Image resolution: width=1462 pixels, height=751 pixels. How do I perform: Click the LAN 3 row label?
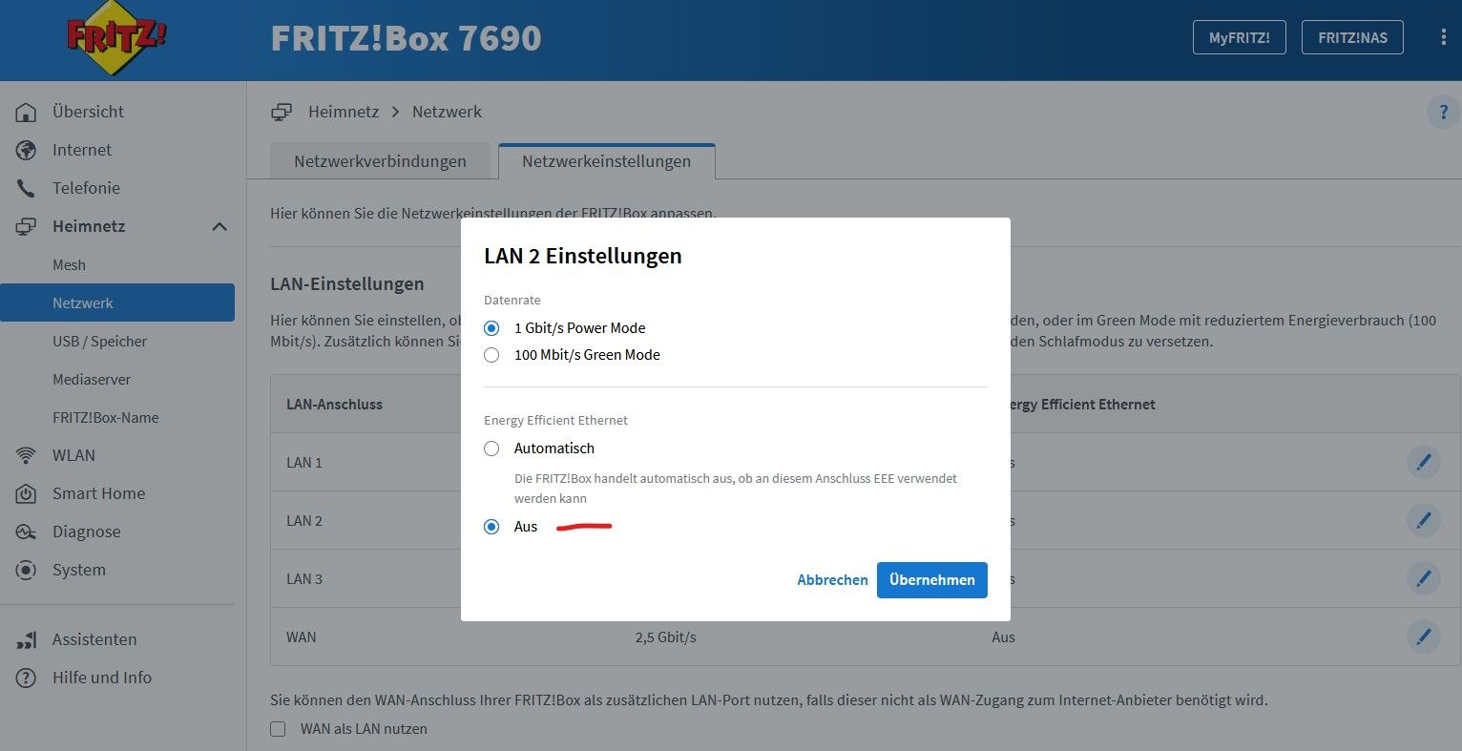(x=304, y=579)
